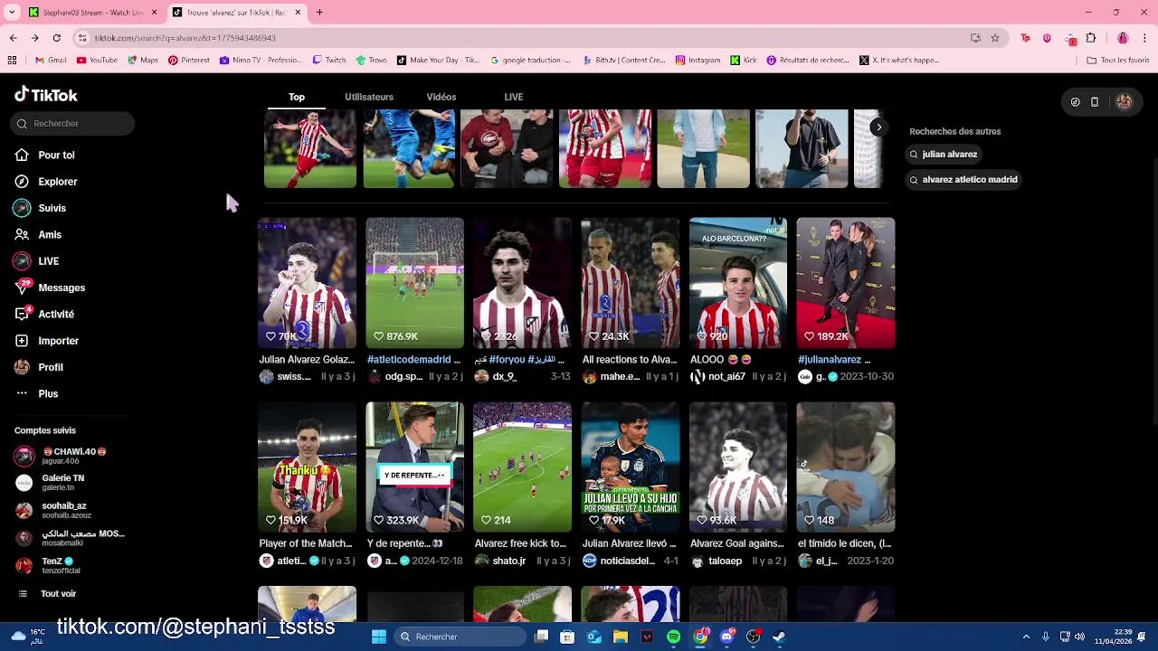
Task: Open noticiasdel... uploader under Julian Alvarez llevó
Action: pos(619,561)
